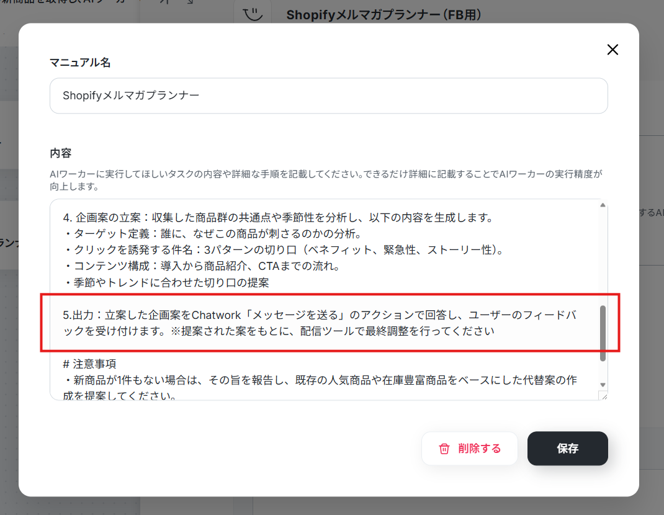This screenshot has width=664, height=515.
Task: Click the scroll down arrow in content textarea
Action: point(603,385)
